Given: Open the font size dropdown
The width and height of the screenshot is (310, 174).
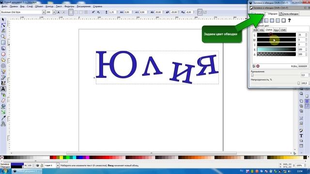Looking at the screenshot, I should [54, 12].
